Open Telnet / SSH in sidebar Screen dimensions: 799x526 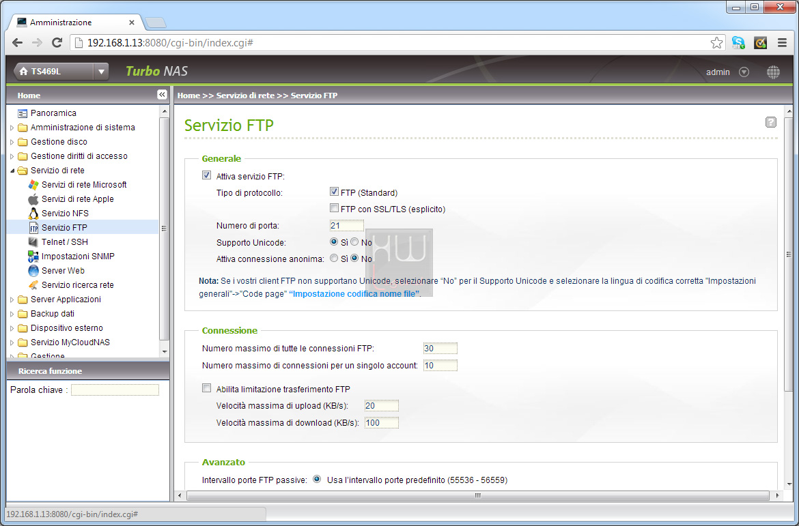click(x=65, y=242)
